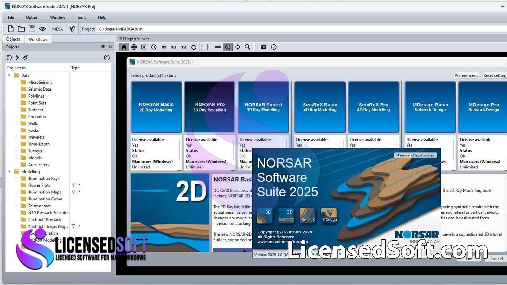The width and height of the screenshot is (507, 285).
Task: Click the Project path input field
Action: 143,29
